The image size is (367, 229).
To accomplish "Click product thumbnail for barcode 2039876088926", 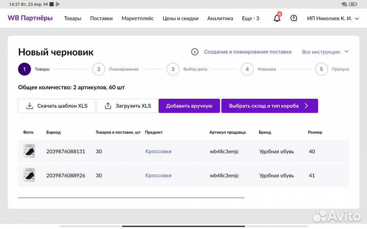I will pos(29,175).
